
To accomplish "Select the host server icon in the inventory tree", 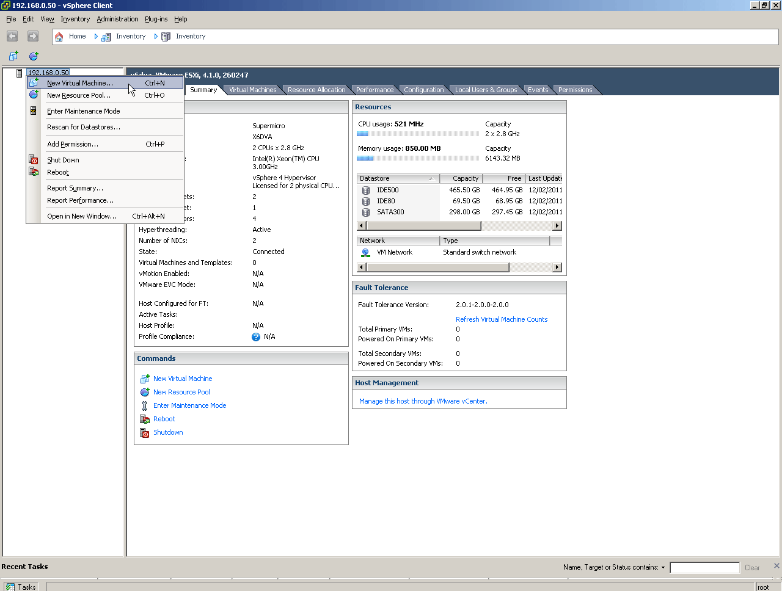I will (20, 73).
